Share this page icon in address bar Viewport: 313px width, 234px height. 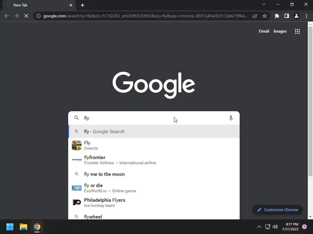[255, 16]
